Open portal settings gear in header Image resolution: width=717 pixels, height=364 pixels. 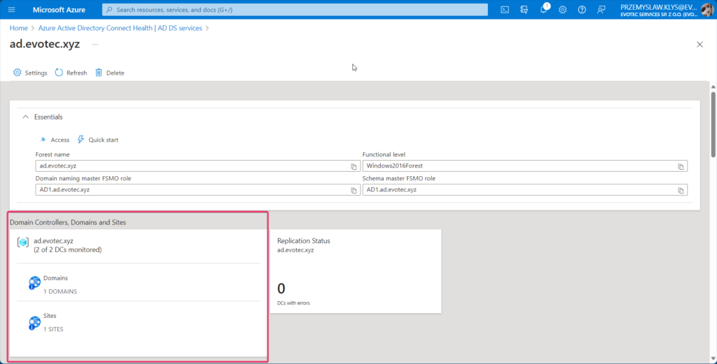click(x=562, y=10)
